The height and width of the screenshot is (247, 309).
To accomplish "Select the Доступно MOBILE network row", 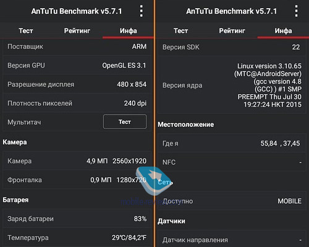I will tap(232, 201).
